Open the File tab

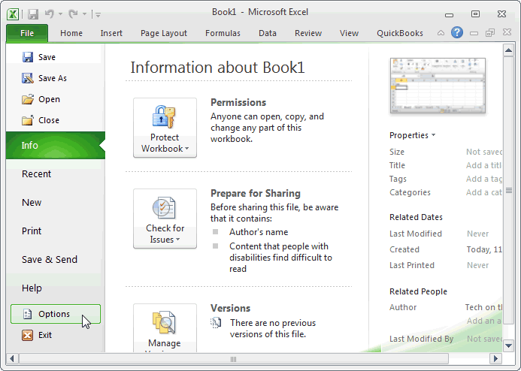click(27, 33)
